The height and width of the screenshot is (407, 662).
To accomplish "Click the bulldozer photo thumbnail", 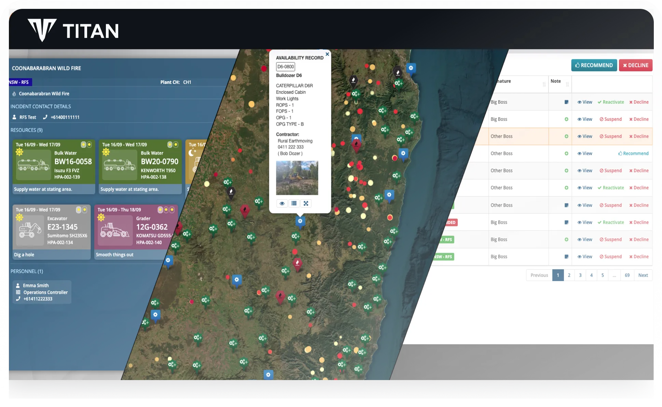I will click(297, 178).
